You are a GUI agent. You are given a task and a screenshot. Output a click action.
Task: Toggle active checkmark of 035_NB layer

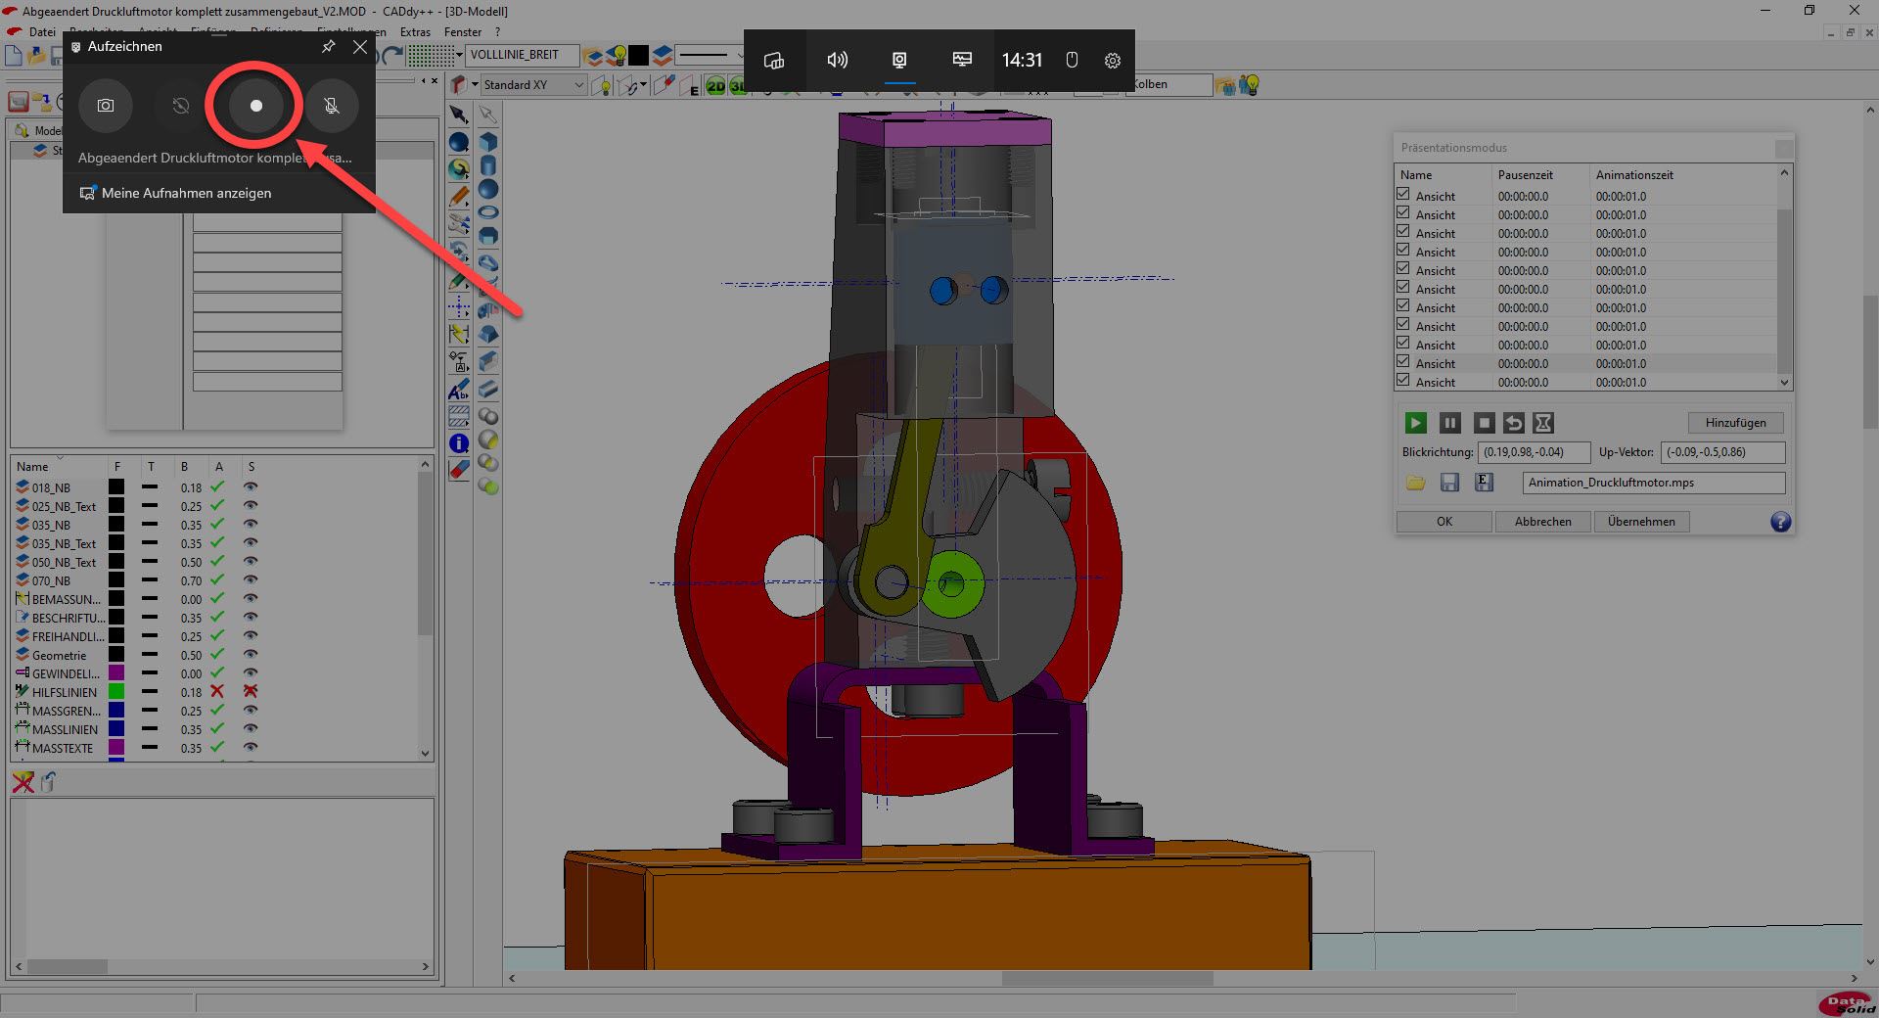click(x=217, y=525)
